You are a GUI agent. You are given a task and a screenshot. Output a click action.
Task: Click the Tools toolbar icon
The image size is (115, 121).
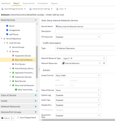(x=57, y=9)
